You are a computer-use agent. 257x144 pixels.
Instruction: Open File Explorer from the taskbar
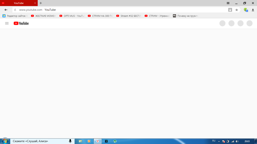pyautogui.click(x=80, y=141)
